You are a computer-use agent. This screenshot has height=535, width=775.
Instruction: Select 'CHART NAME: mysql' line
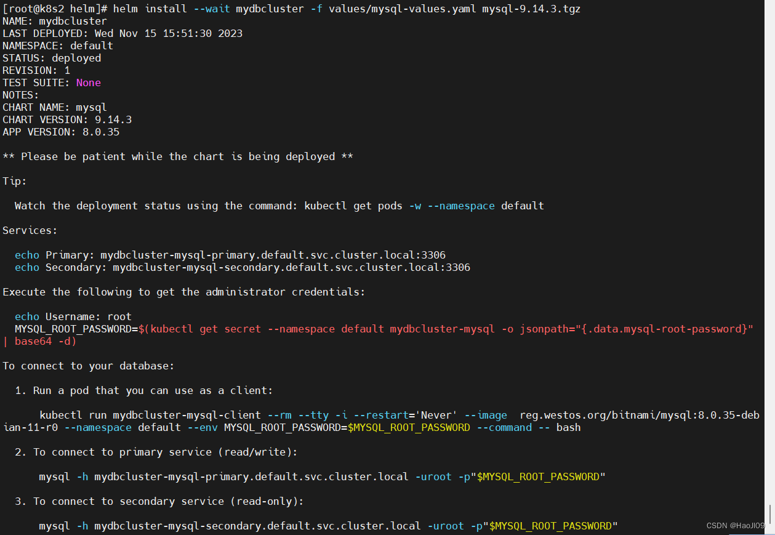tap(55, 107)
